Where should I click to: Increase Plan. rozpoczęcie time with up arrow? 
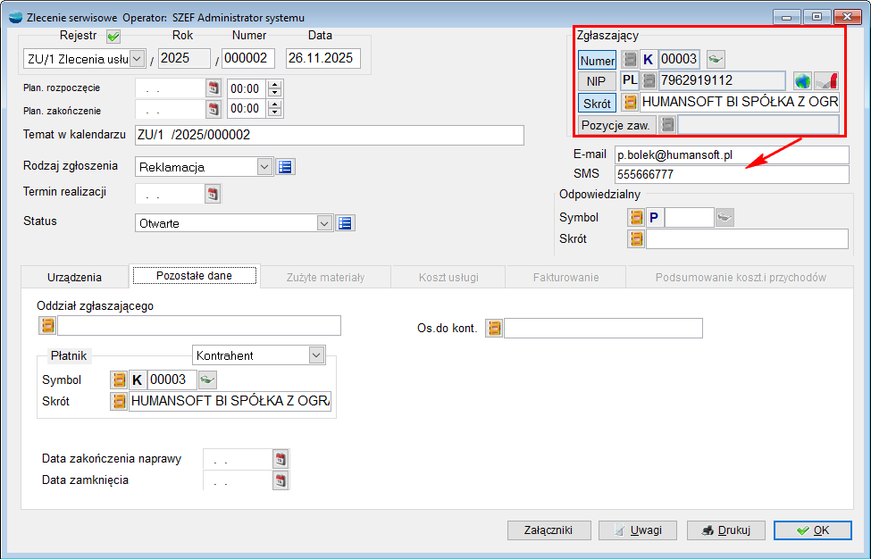(274, 85)
